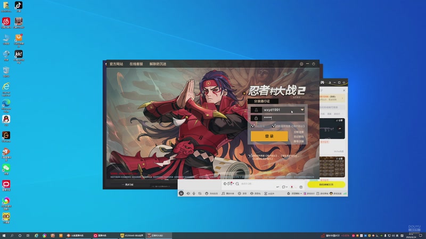
Task: Open Recycle Bin desktop icon
Action: click(x=6, y=72)
